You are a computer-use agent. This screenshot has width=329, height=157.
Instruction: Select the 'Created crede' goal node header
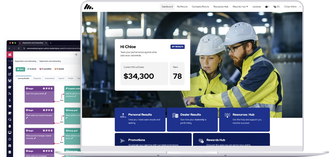pos(73,88)
